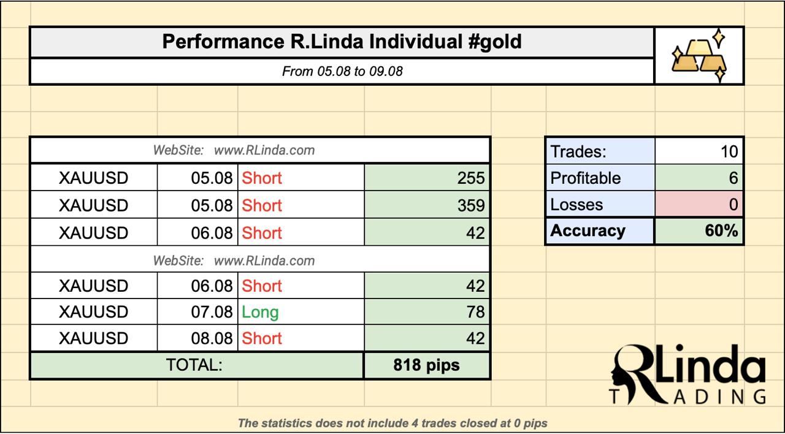
Task: Click the gold bars icon
Action: (x=699, y=56)
